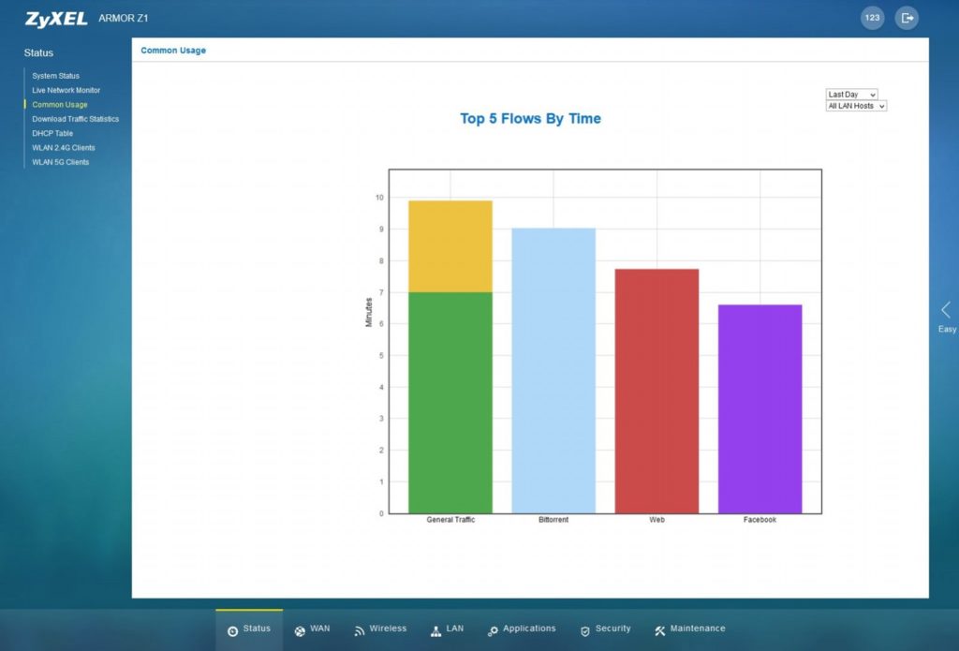
Task: Click the 123 round badge icon
Action: pyautogui.click(x=872, y=18)
